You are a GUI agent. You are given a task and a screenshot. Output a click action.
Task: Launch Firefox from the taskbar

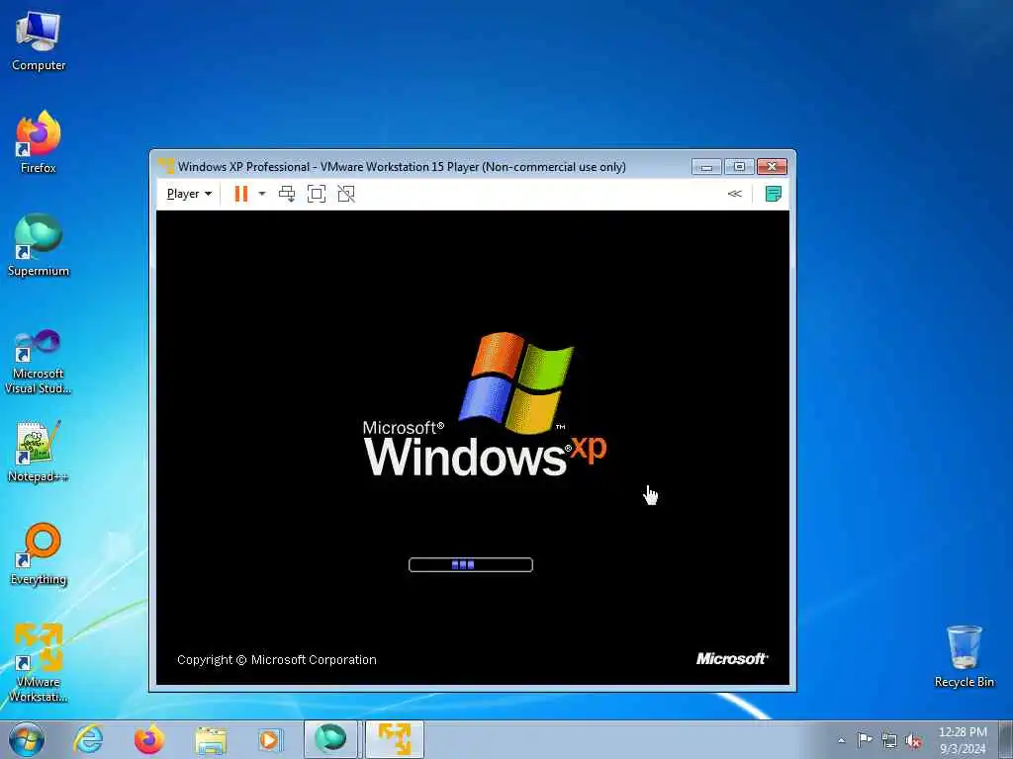[x=149, y=739]
